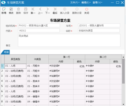Open the 编辑(E) menu
The image size is (126, 106).
86,3
